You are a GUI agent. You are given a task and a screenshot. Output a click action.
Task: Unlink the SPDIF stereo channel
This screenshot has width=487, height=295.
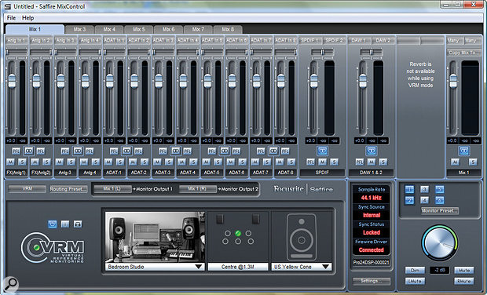pyautogui.click(x=322, y=151)
